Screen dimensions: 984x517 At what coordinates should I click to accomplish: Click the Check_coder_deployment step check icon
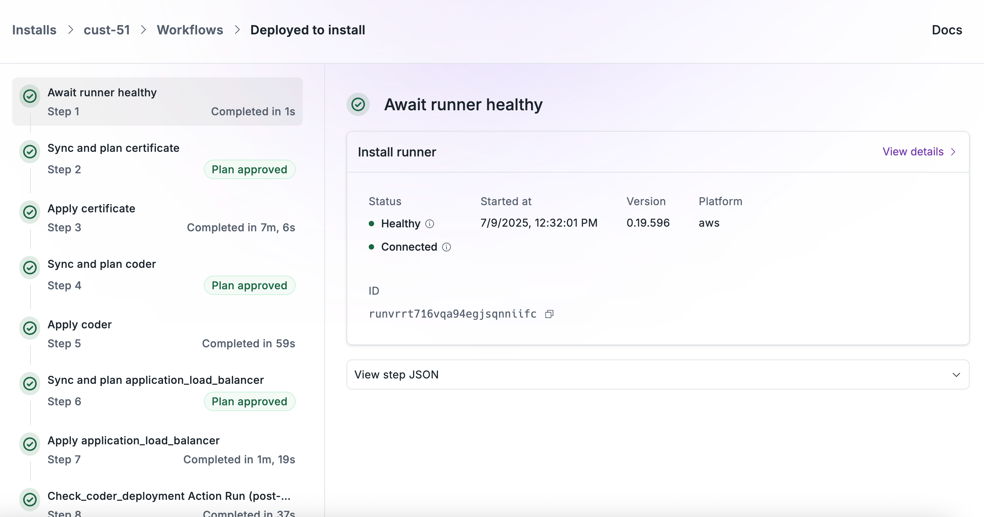pyautogui.click(x=30, y=499)
